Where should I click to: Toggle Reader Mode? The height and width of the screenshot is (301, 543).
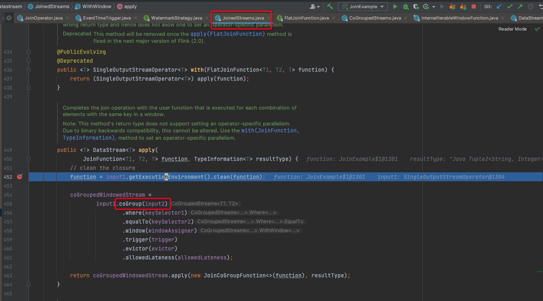pos(512,29)
